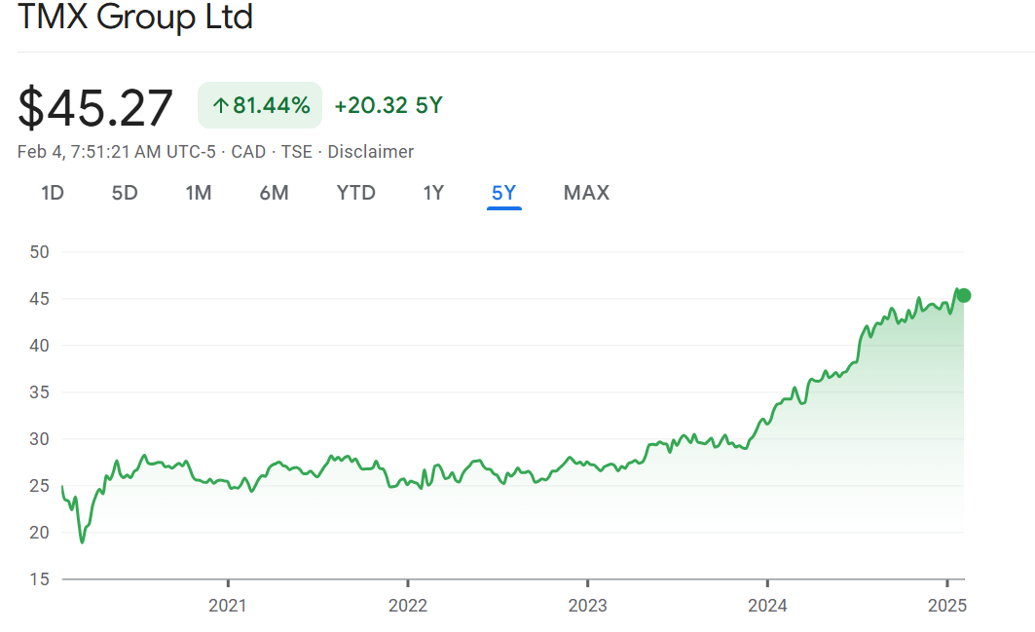Click the 2025 label on the x-axis
This screenshot has width=1035, height=632.
tap(946, 606)
